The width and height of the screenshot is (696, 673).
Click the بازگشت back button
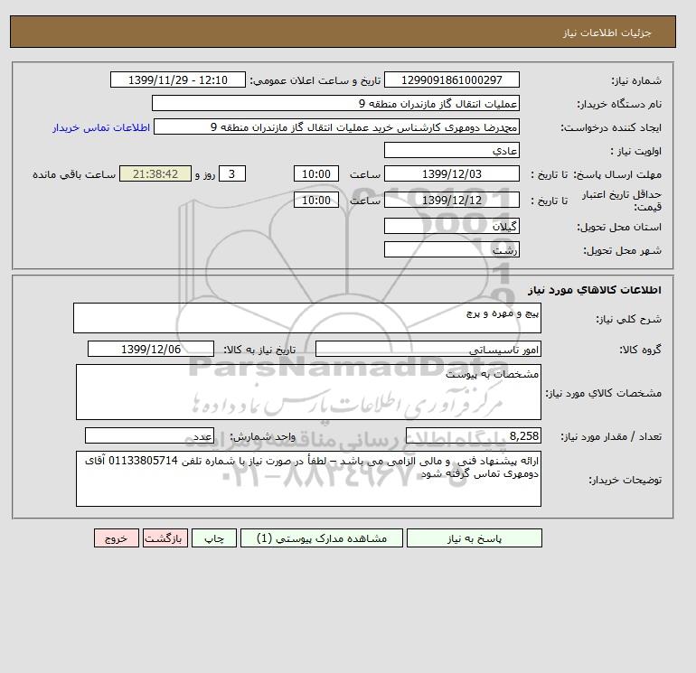click(x=165, y=537)
